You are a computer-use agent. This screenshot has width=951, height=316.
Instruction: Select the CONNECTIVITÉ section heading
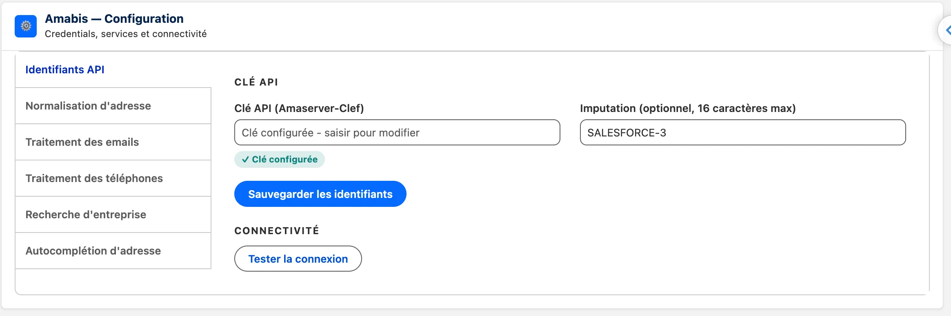(277, 230)
